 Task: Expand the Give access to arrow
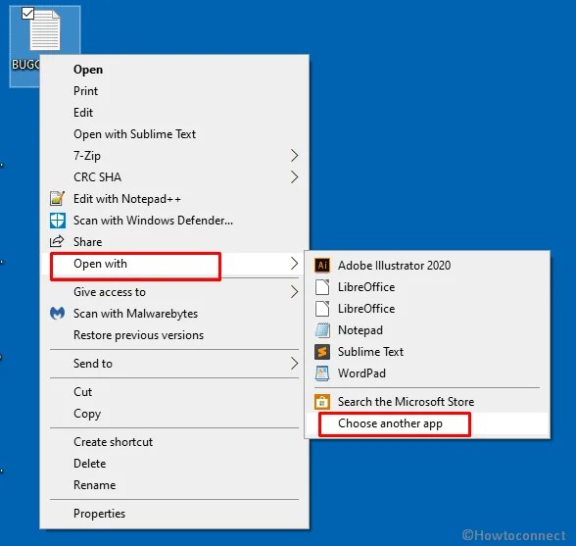tap(294, 292)
